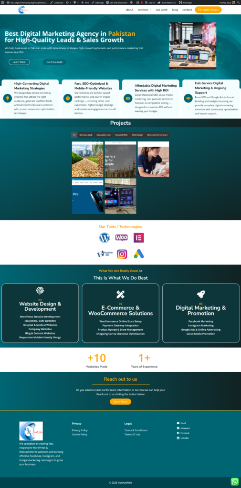Click the lightbulb icon beside Marketing Strategies
The width and height of the screenshot is (241, 488).
point(8,98)
